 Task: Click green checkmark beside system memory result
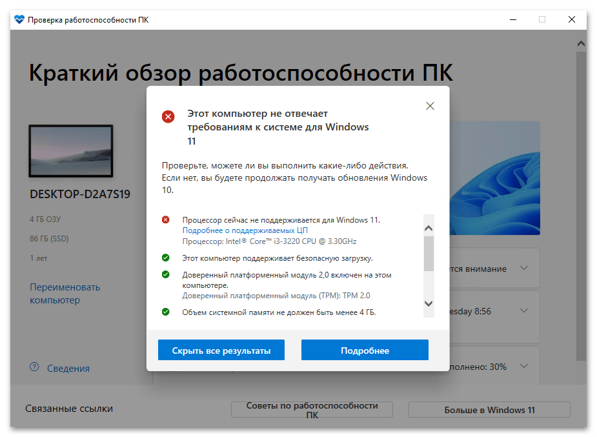(x=166, y=312)
